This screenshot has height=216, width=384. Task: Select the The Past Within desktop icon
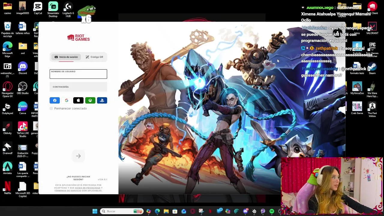click(372, 110)
